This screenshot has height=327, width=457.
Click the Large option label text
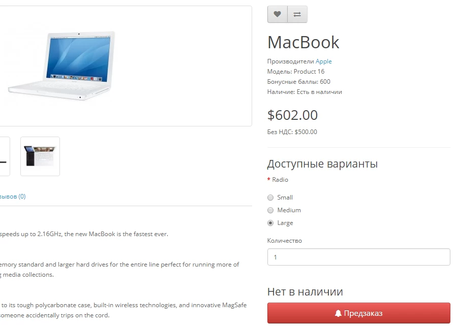click(x=285, y=223)
